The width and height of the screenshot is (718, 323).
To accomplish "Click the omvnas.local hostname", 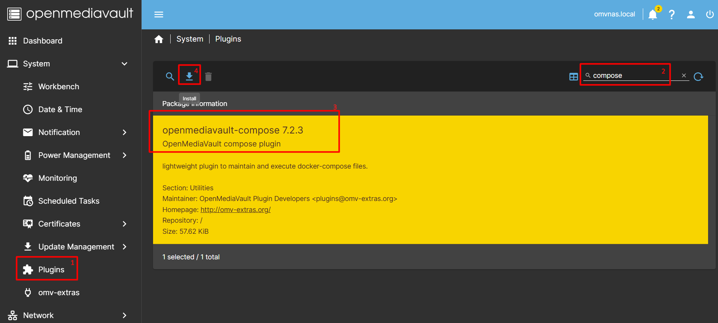I will coord(615,14).
